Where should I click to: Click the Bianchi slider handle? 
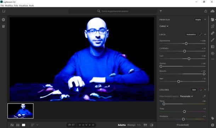click(204, 74)
